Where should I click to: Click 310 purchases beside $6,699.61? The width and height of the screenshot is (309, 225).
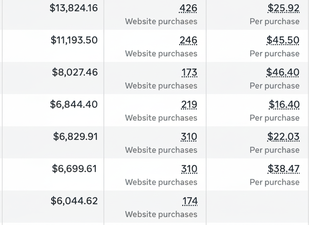(x=189, y=168)
